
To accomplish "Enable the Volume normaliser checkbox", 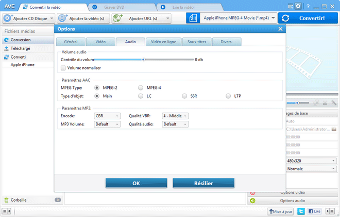I will 63,68.
